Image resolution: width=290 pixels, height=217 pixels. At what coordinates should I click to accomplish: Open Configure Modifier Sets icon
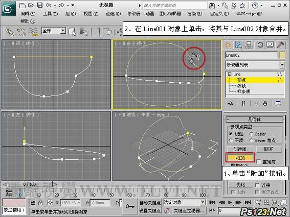tap(278, 104)
